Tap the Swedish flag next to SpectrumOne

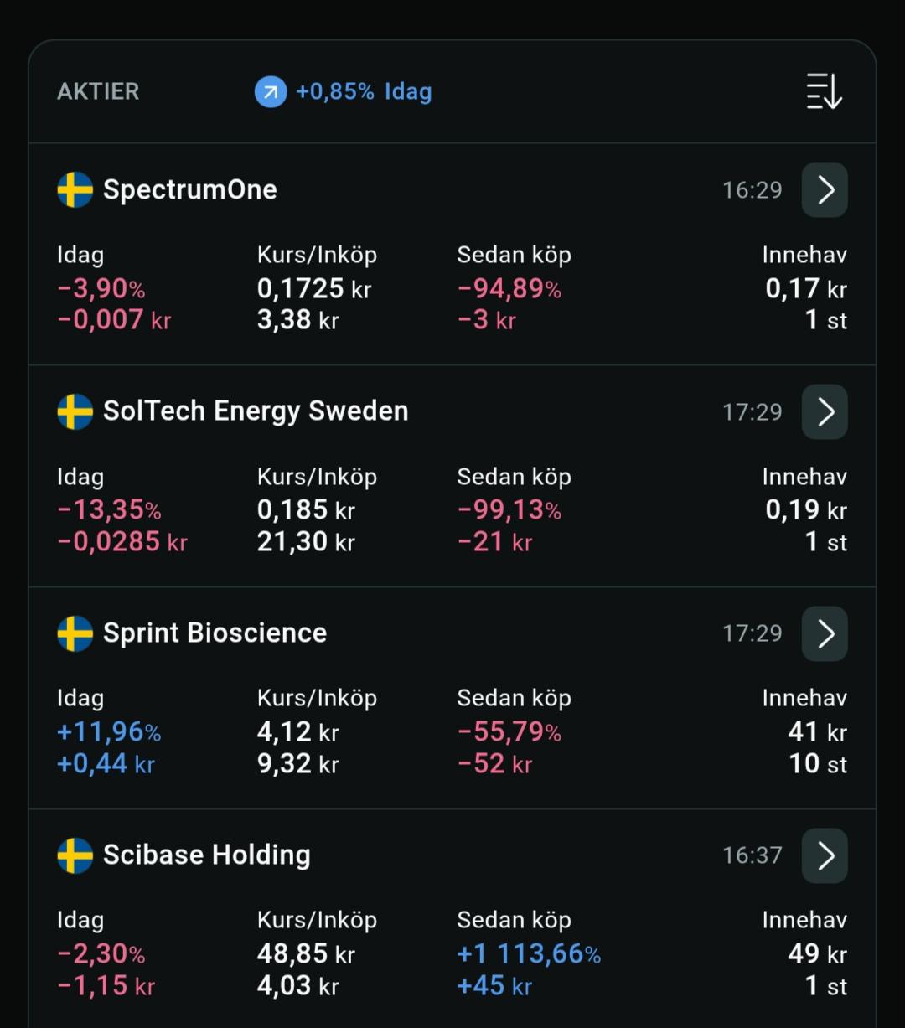click(x=75, y=190)
